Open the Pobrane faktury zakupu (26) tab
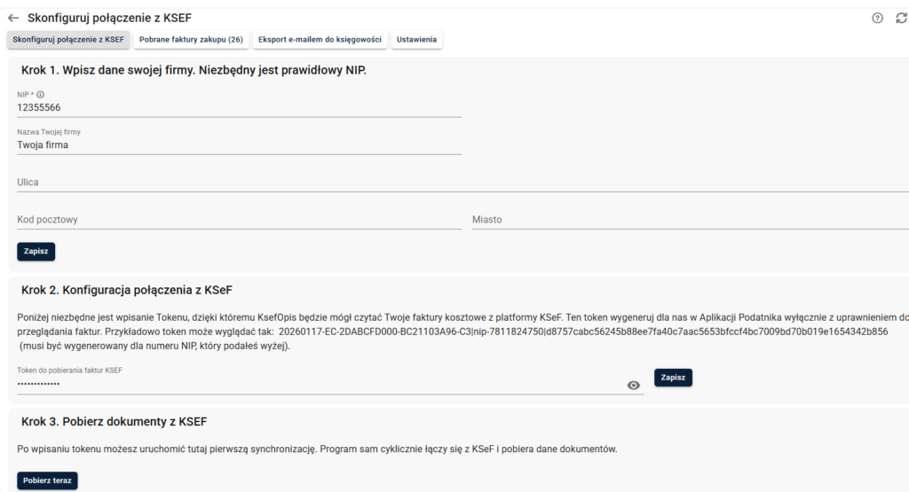 click(x=191, y=40)
